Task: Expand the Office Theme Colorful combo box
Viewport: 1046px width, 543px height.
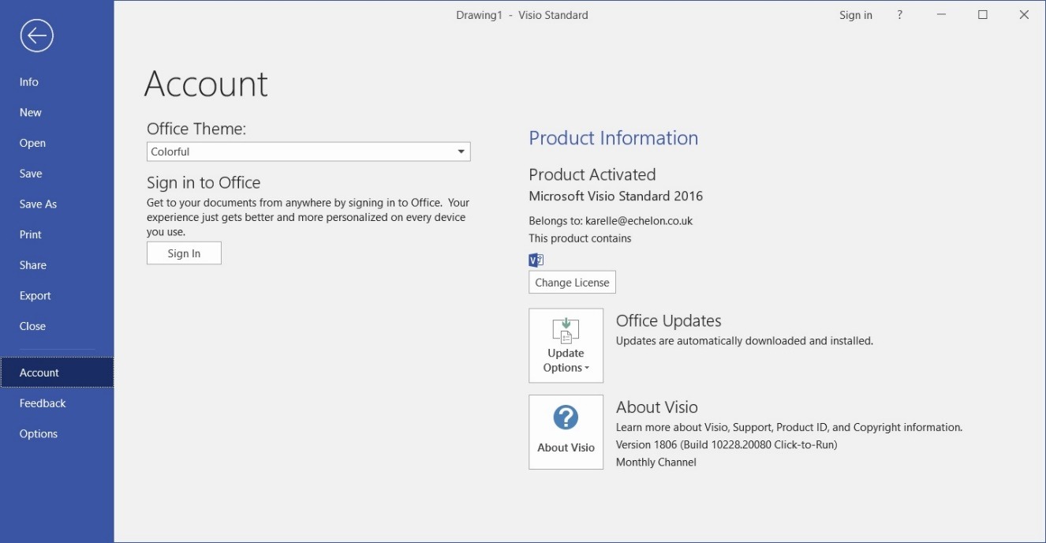Action: pyautogui.click(x=308, y=152)
